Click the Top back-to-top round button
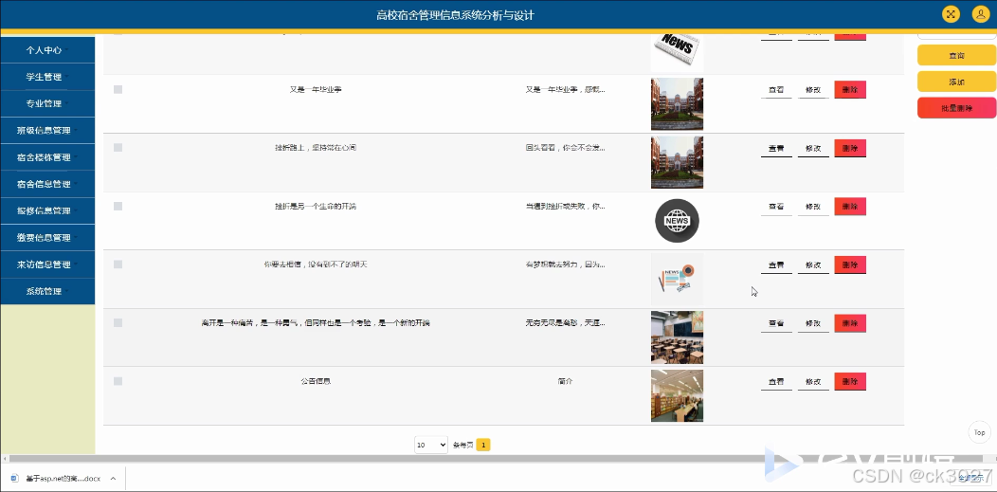 pyautogui.click(x=980, y=432)
